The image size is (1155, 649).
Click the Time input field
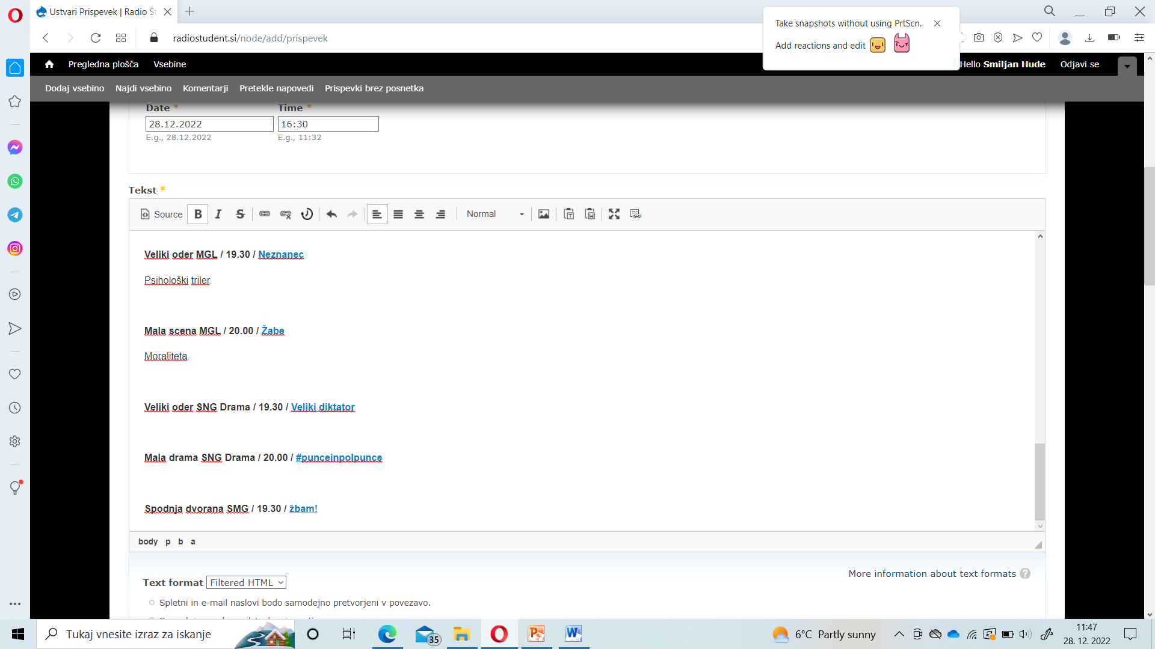coord(328,124)
